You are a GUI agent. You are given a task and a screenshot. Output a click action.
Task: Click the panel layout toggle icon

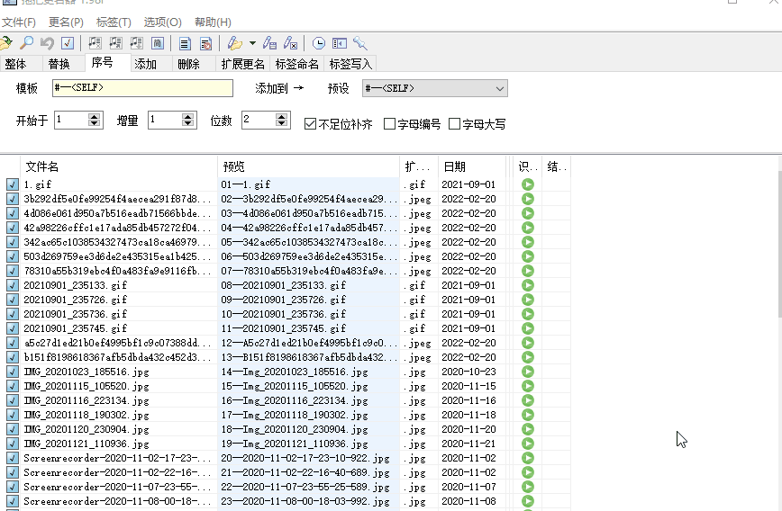(340, 43)
